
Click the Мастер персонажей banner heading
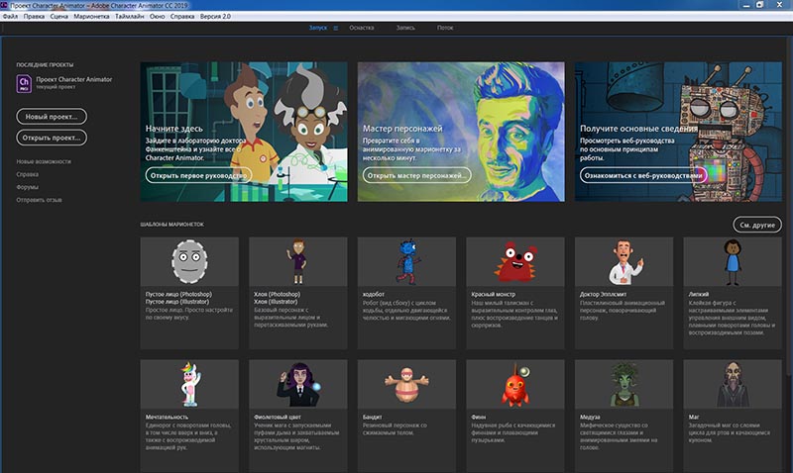[402, 129]
